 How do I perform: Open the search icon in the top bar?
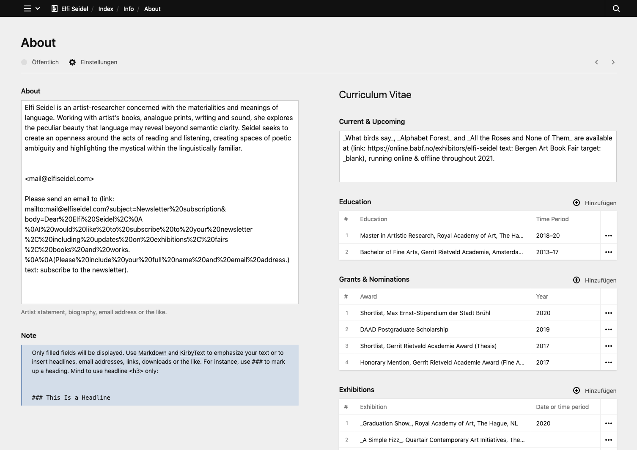click(x=616, y=8)
